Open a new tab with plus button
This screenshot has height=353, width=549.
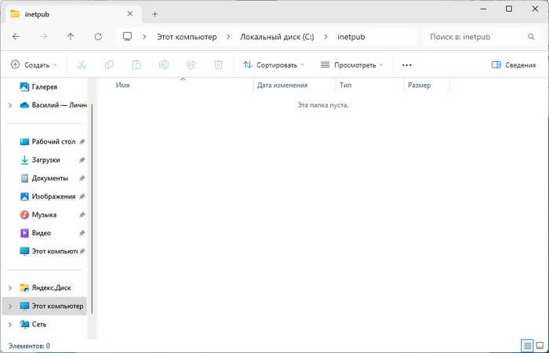(155, 13)
